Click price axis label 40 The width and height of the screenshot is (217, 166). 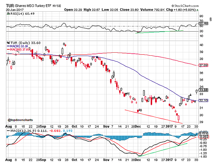click(x=201, y=45)
